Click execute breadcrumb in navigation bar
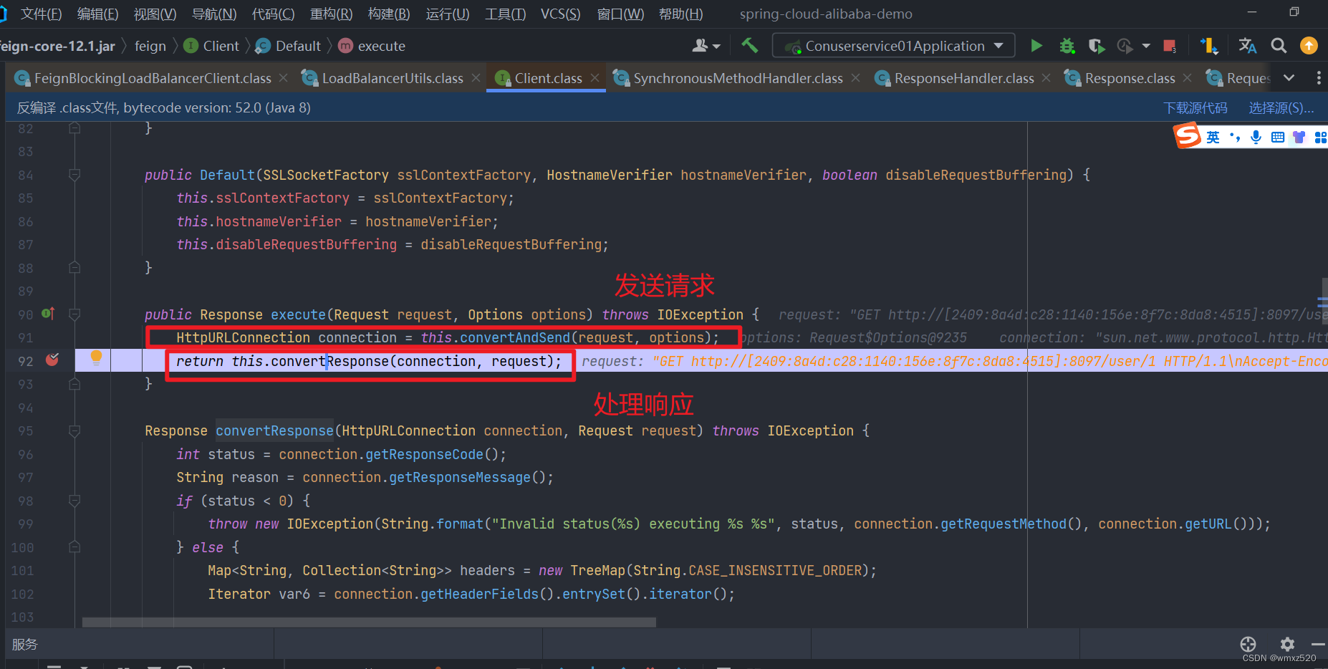This screenshot has width=1328, height=669. tap(372, 46)
